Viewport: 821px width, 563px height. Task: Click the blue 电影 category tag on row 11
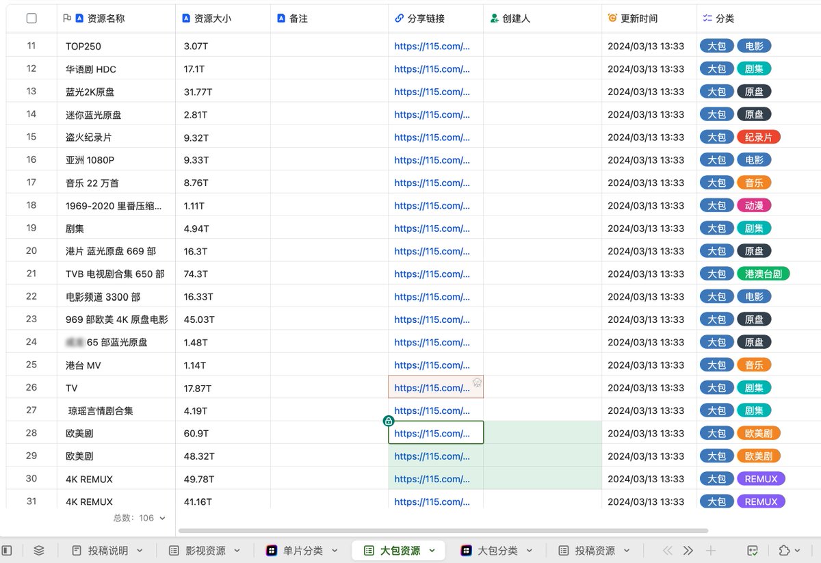[754, 46]
